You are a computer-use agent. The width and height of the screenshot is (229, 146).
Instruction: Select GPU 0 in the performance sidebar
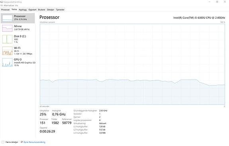coord(18,62)
